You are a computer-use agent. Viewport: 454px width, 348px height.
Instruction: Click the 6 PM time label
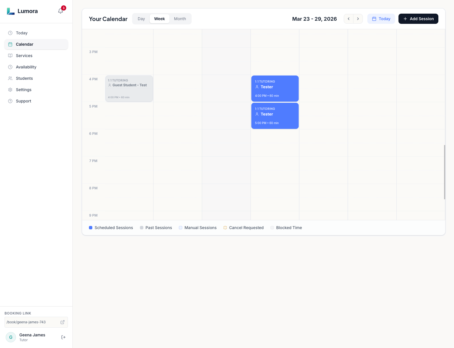pos(93,134)
